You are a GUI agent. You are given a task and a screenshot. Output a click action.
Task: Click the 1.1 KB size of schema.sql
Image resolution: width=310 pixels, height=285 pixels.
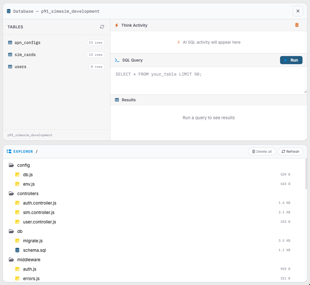(284, 250)
